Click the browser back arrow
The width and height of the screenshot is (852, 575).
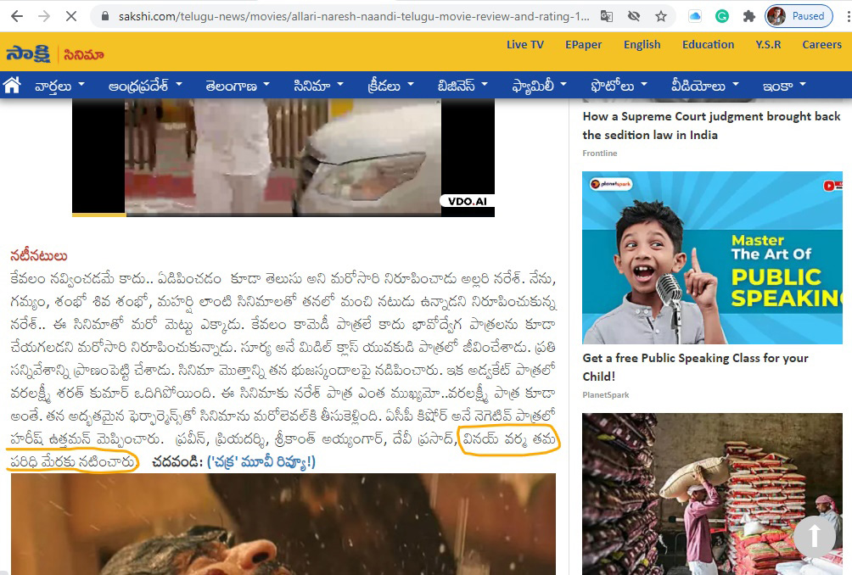click(x=16, y=16)
